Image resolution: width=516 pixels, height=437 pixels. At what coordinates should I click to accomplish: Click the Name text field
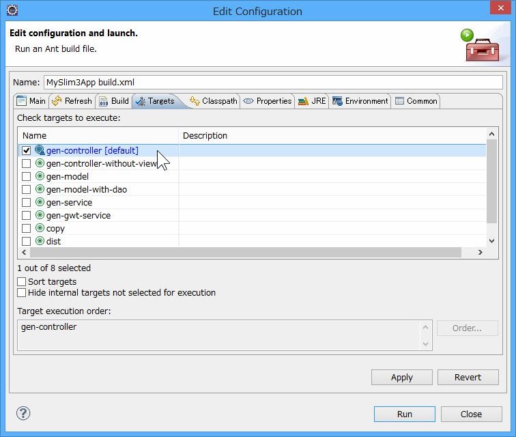[x=273, y=82]
